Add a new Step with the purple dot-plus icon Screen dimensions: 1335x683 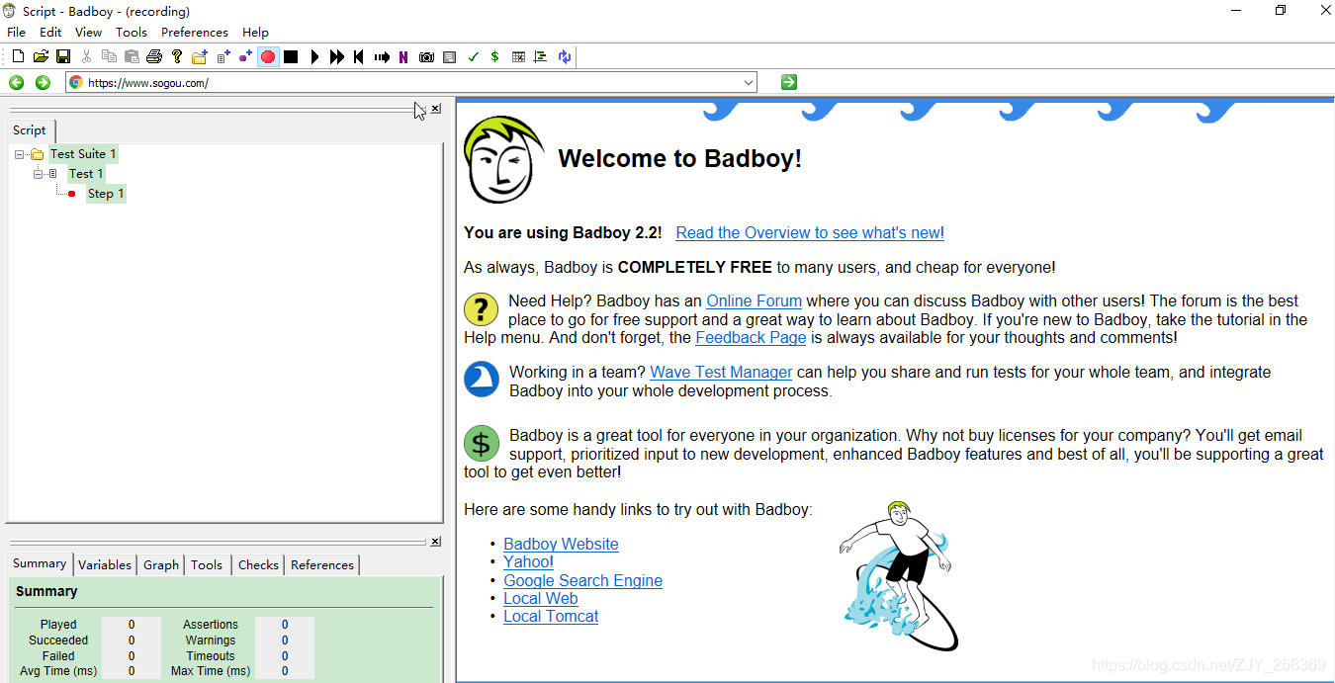(x=245, y=56)
